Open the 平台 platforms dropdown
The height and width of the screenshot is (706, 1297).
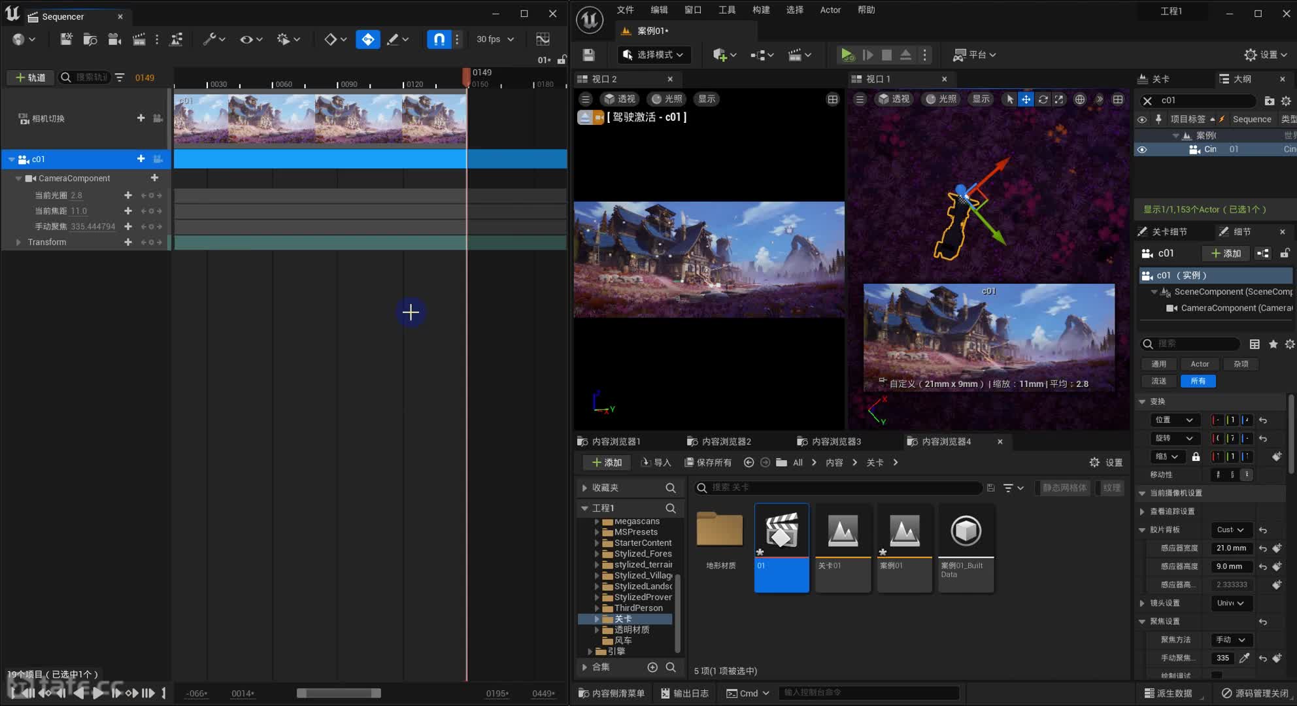975,55
